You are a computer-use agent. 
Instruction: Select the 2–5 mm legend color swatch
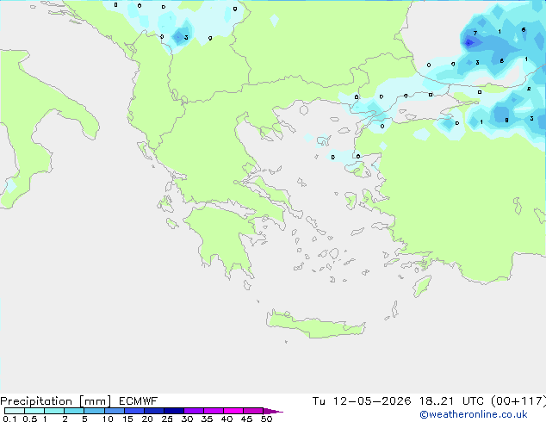[74, 411]
